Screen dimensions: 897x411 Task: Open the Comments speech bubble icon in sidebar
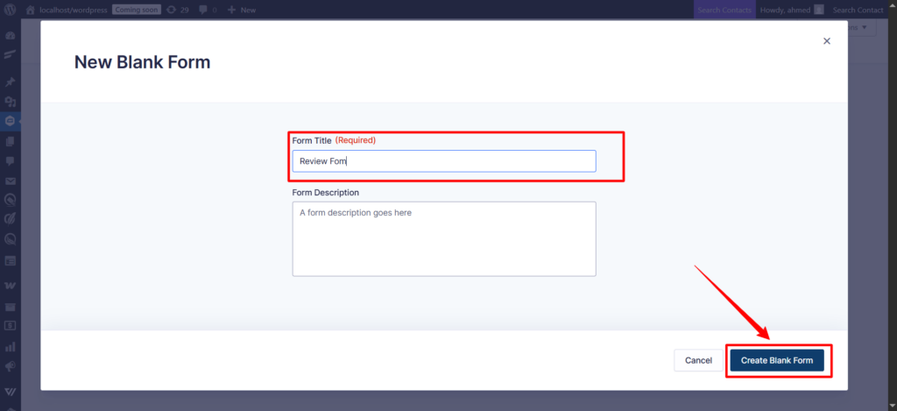11,161
